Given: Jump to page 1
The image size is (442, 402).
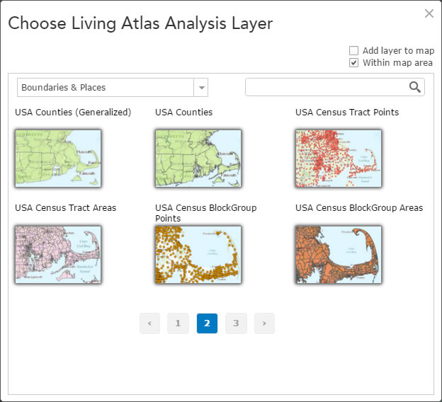Looking at the screenshot, I should tap(178, 323).
